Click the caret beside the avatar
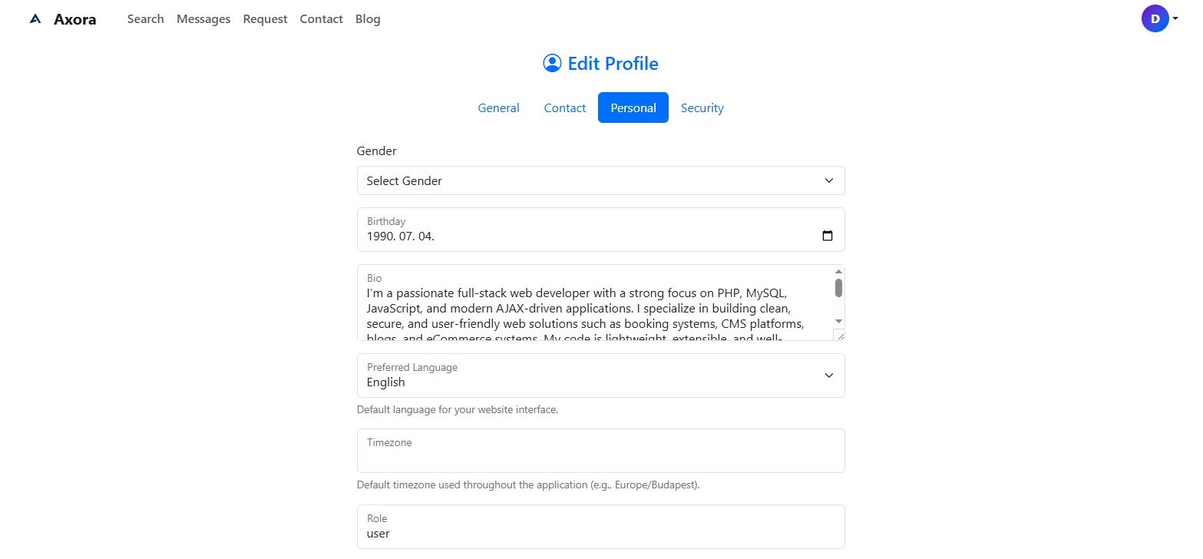 [1175, 19]
